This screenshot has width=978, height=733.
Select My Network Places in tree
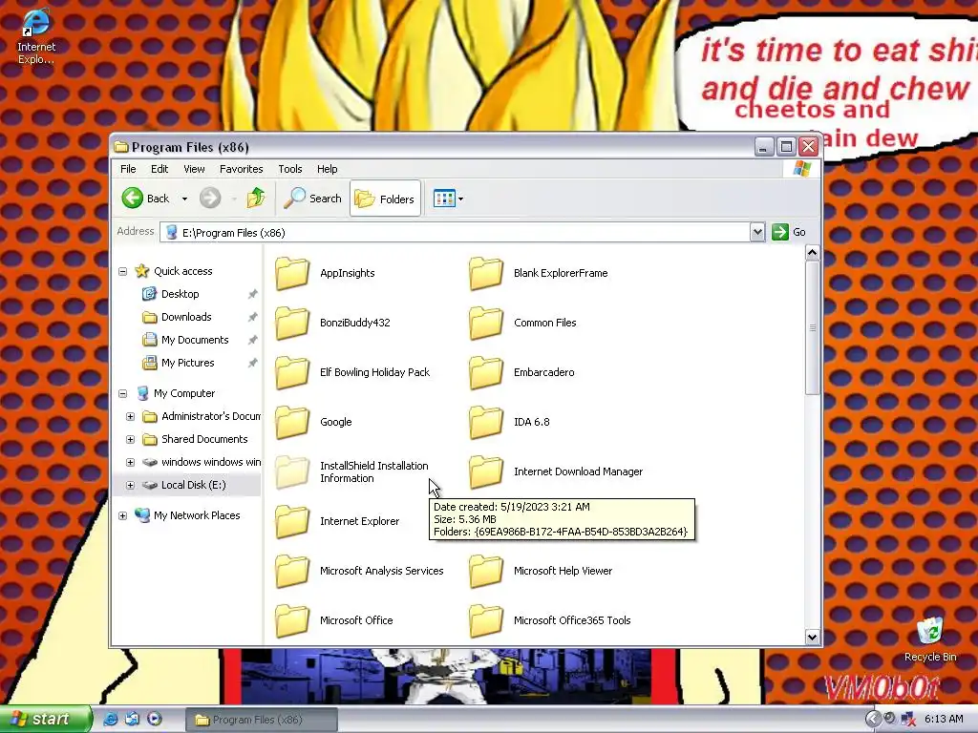click(x=197, y=515)
